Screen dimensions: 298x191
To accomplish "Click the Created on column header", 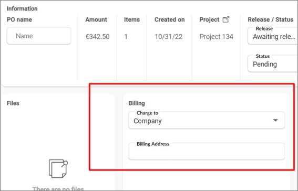I will click(170, 19).
